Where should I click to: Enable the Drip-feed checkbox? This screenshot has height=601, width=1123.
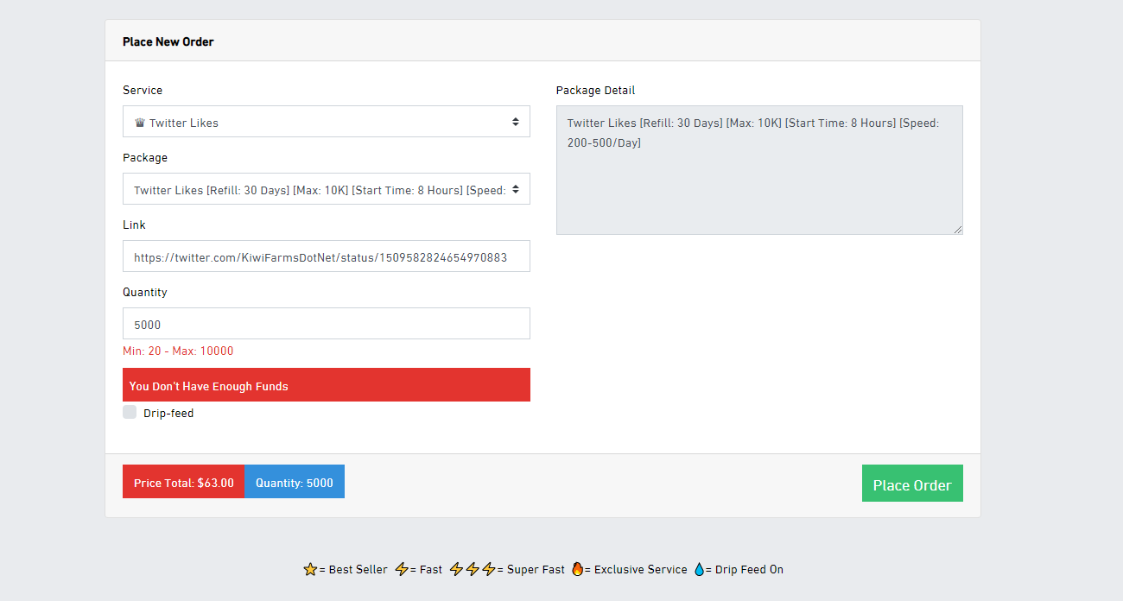[x=130, y=412]
